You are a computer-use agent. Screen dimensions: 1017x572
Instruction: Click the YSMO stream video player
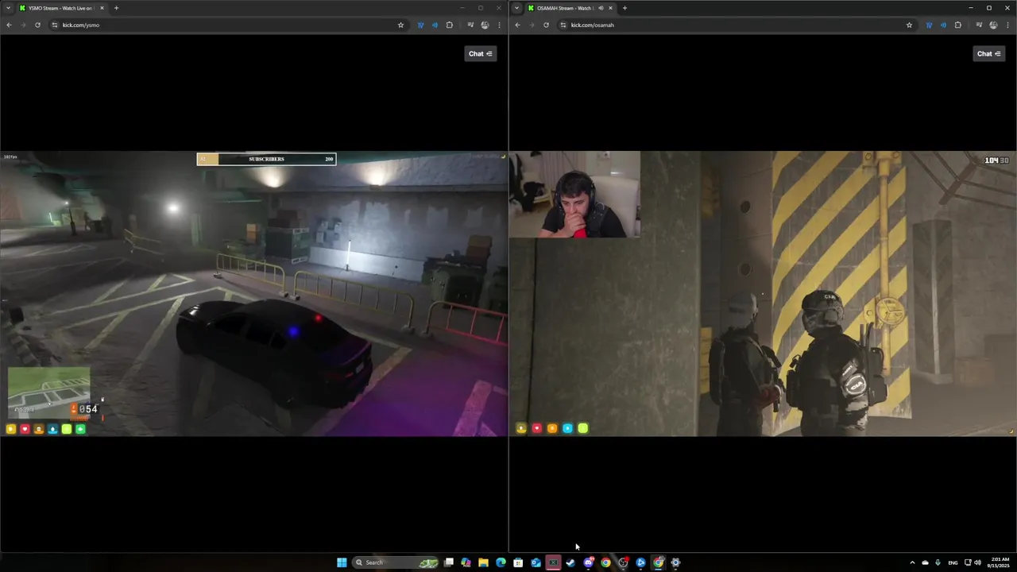pos(253,293)
